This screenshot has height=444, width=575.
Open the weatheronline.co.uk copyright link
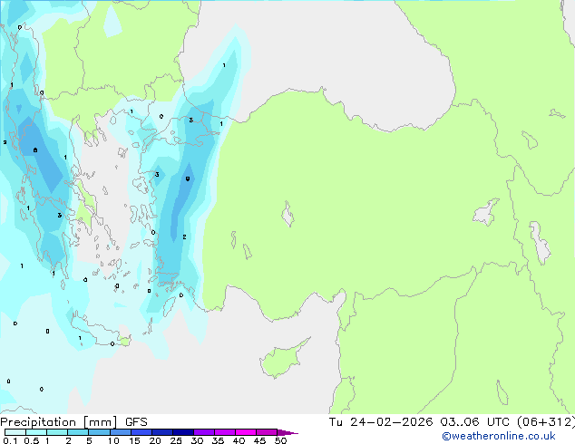498,436
